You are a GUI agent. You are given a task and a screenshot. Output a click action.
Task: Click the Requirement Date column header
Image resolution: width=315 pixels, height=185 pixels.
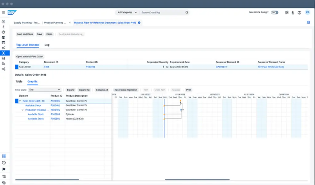180,62
